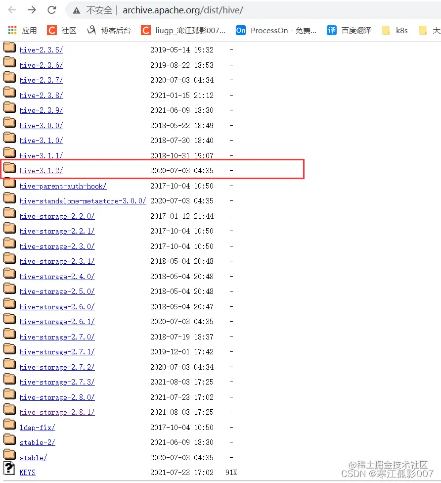
Task: Click folder icon next to stable/
Action: [9, 455]
